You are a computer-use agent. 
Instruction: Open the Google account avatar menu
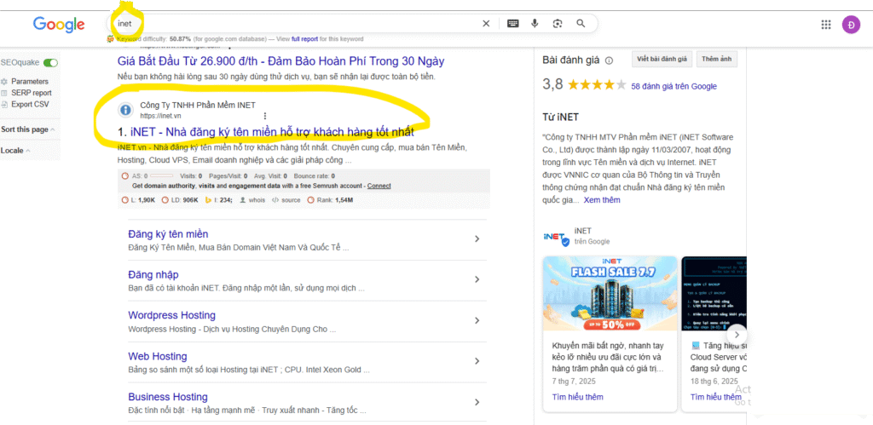851,25
